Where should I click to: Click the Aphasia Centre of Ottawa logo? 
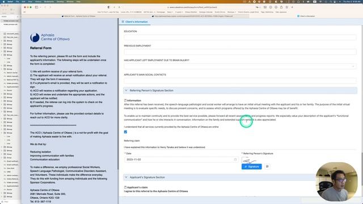coord(49,37)
